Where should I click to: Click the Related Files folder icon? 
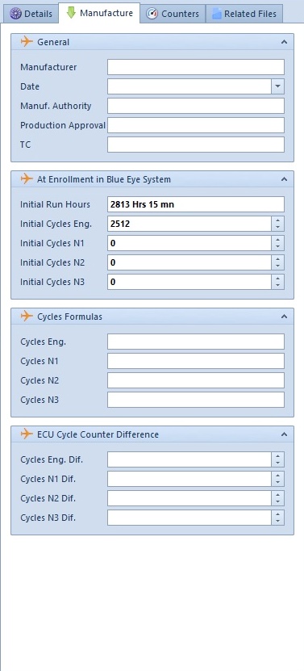tap(217, 14)
